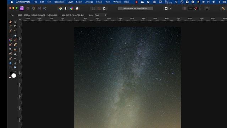Select the Color Picker eyedropper tool
Screen dimensions: 227x128
click(10, 26)
